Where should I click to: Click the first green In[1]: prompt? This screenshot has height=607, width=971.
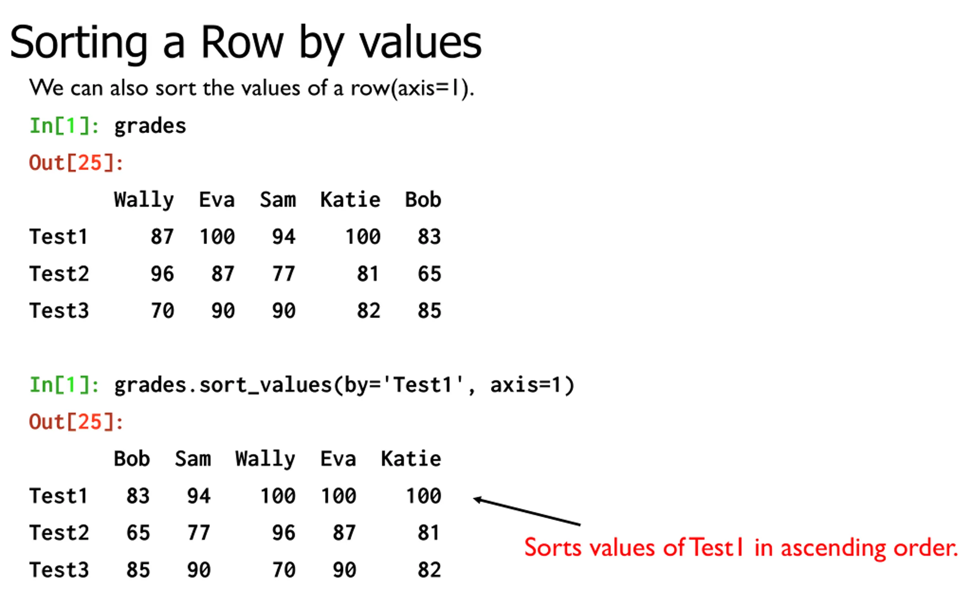point(64,126)
